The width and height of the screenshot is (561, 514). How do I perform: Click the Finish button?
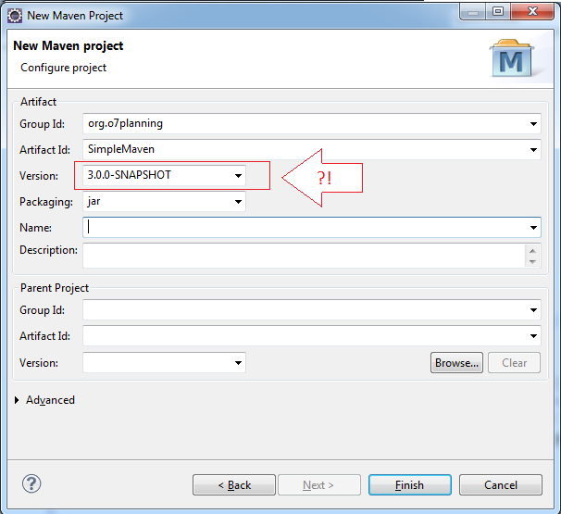pyautogui.click(x=410, y=485)
